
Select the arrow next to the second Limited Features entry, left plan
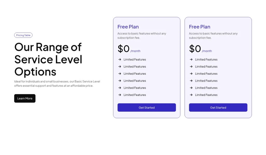[x=119, y=67]
